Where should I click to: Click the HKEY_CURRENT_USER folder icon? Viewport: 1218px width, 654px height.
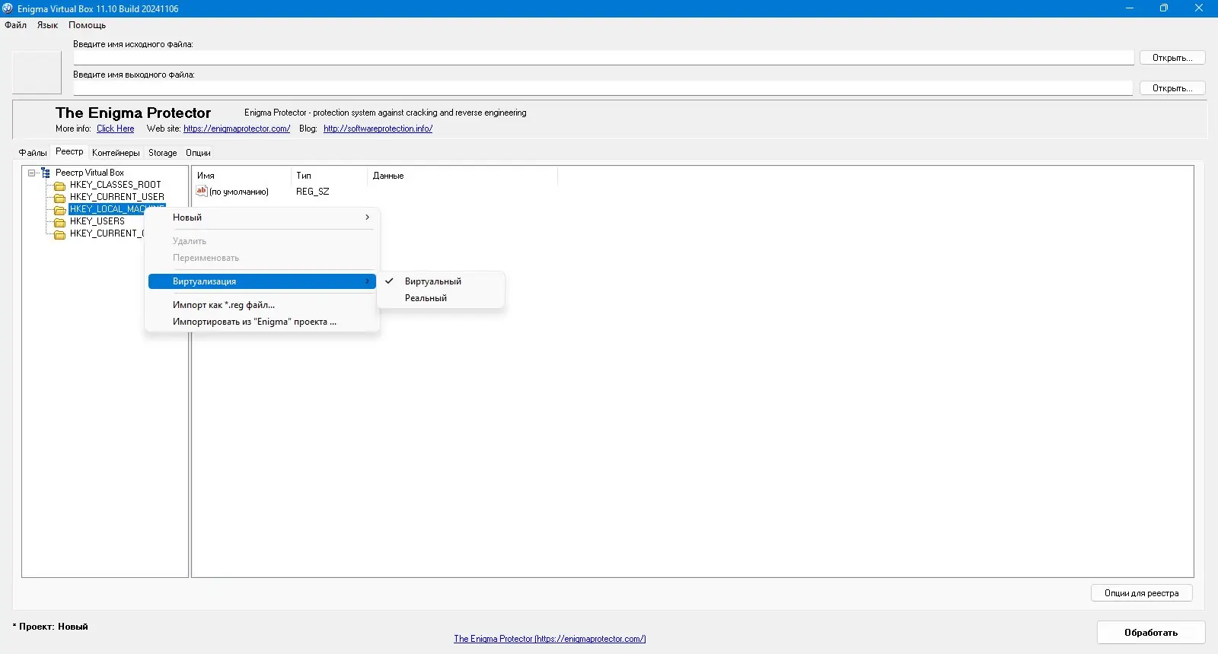tap(59, 198)
